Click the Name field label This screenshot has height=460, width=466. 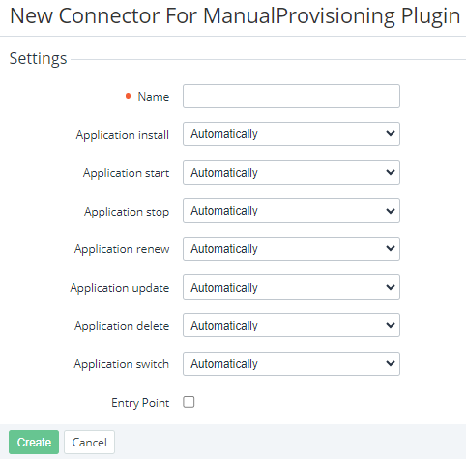click(154, 97)
